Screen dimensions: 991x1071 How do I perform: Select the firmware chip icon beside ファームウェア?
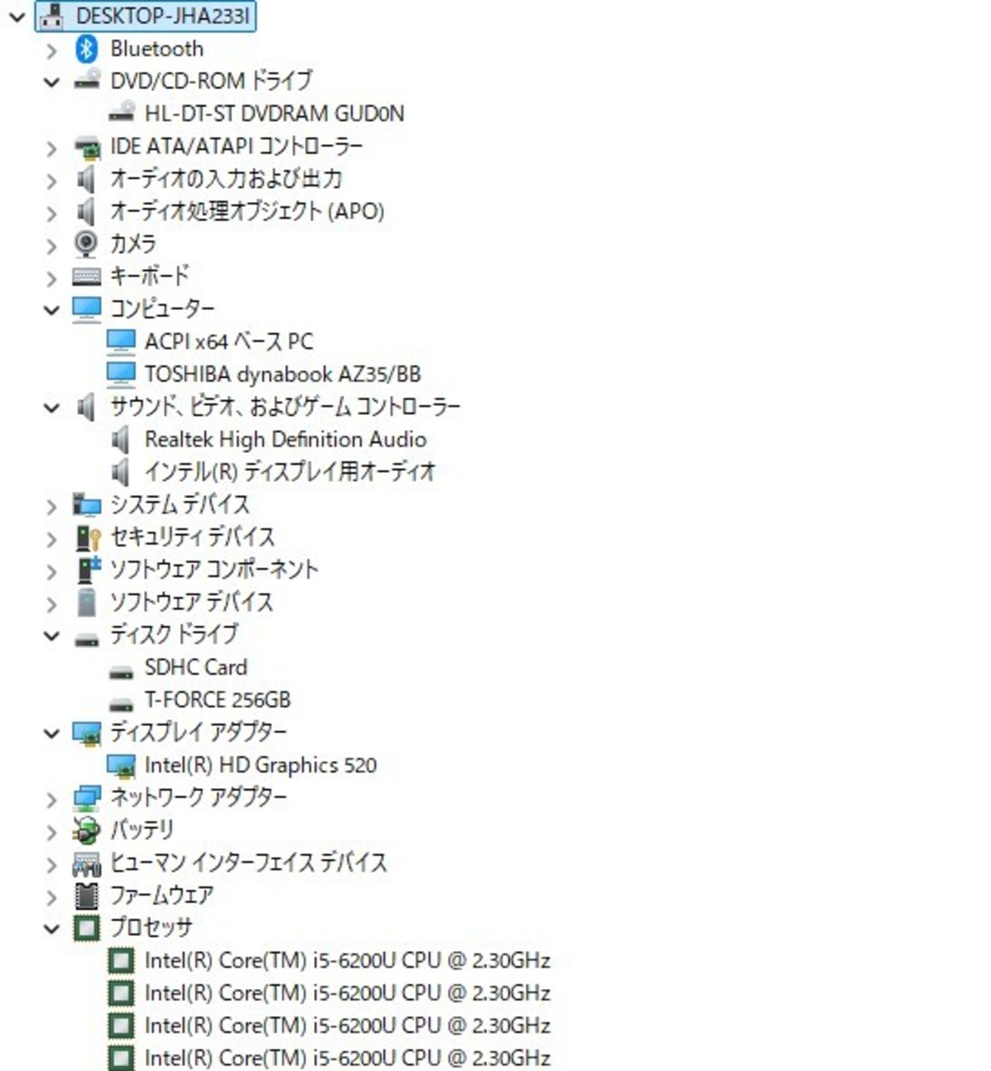pyautogui.click(x=86, y=895)
